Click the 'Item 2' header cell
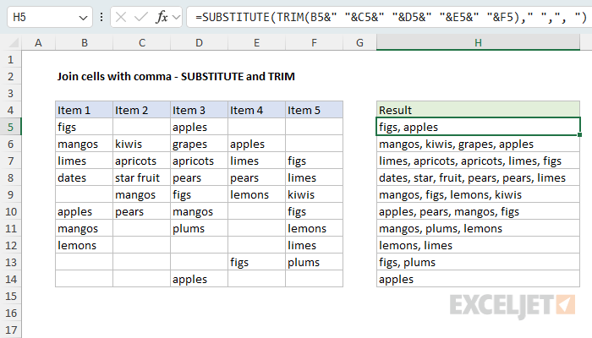Viewport: 592px width, 338px height. click(141, 110)
